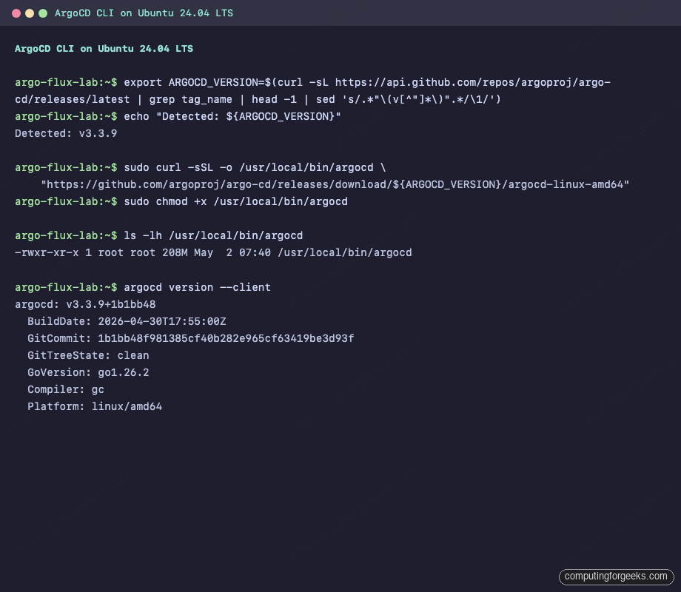Click the 'cd/releases/latest | grep tag_name' continuation line
This screenshot has width=681, height=592.
coord(258,99)
